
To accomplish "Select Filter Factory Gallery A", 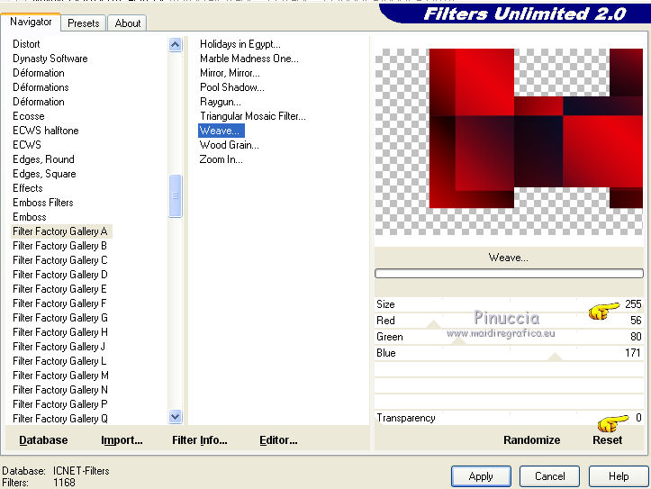I will [x=59, y=231].
